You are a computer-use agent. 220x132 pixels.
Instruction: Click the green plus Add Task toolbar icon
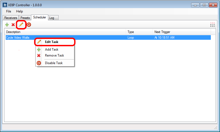click(x=7, y=25)
